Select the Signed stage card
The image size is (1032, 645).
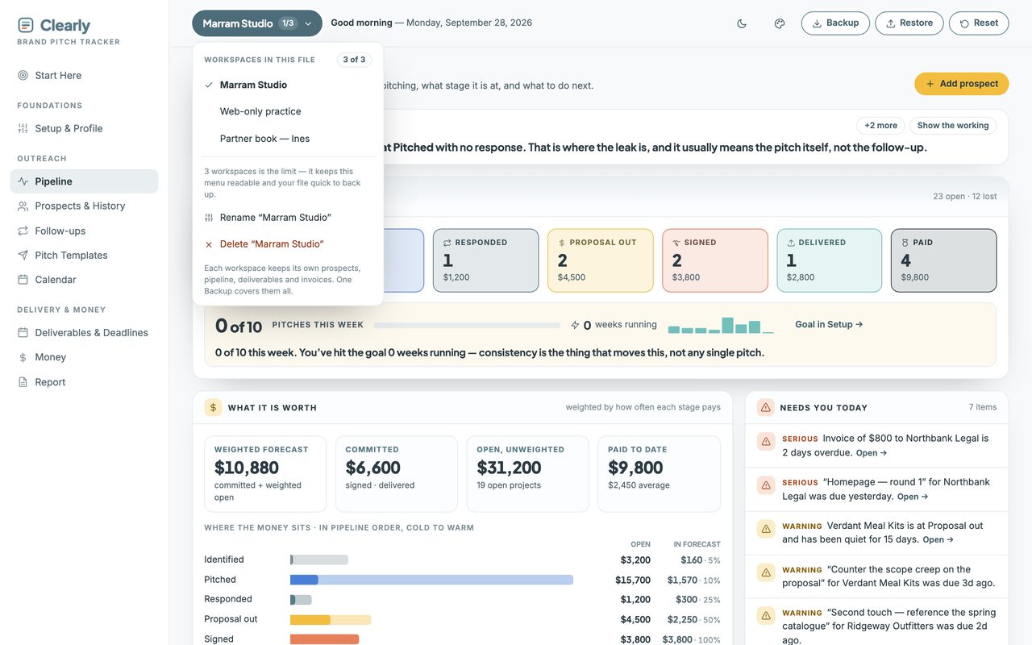click(x=714, y=260)
